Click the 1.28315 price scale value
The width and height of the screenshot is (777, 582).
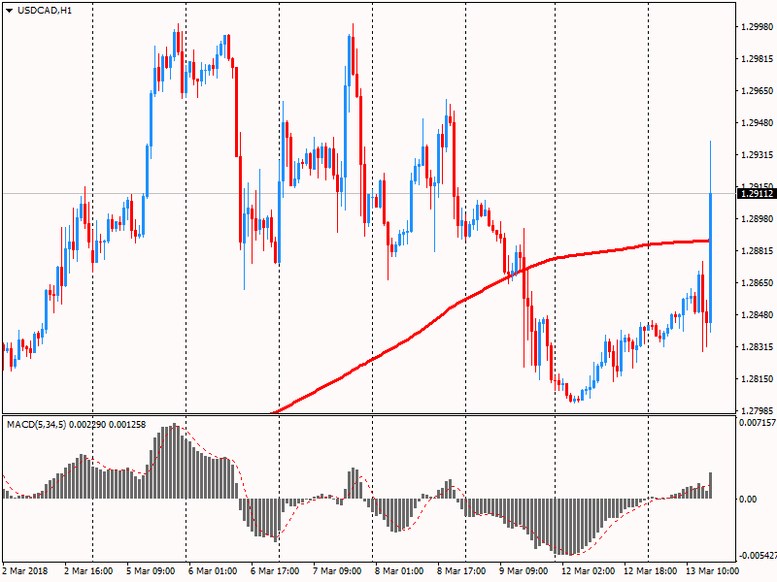[x=757, y=347]
